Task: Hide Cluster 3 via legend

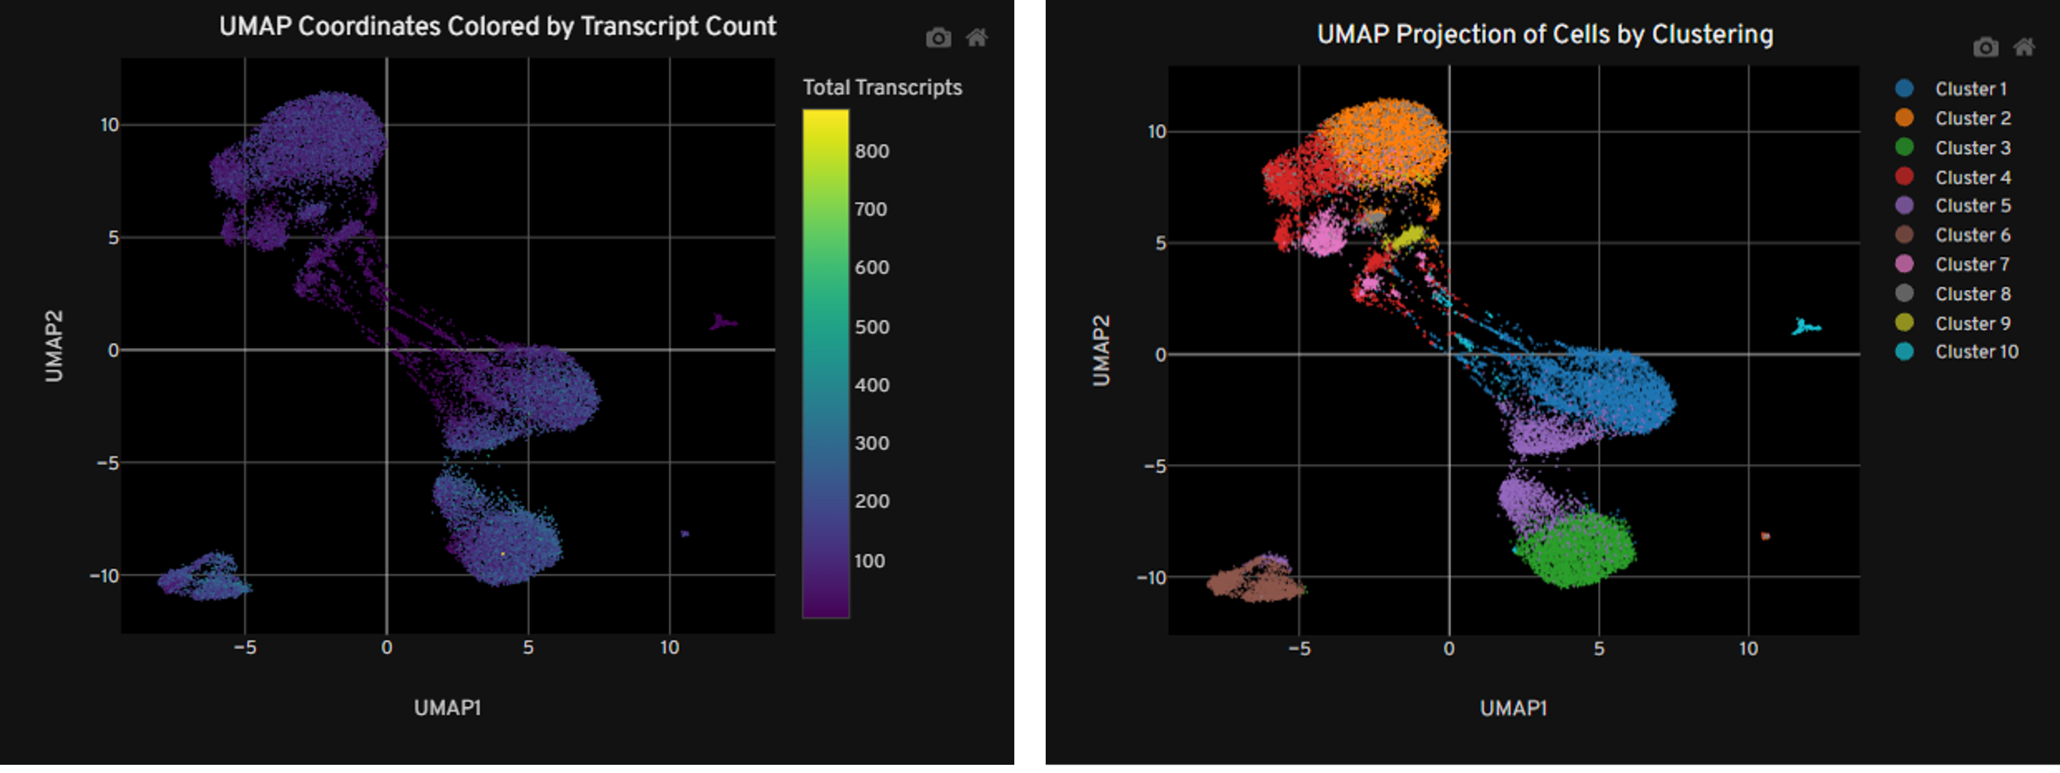Action: tap(1972, 148)
